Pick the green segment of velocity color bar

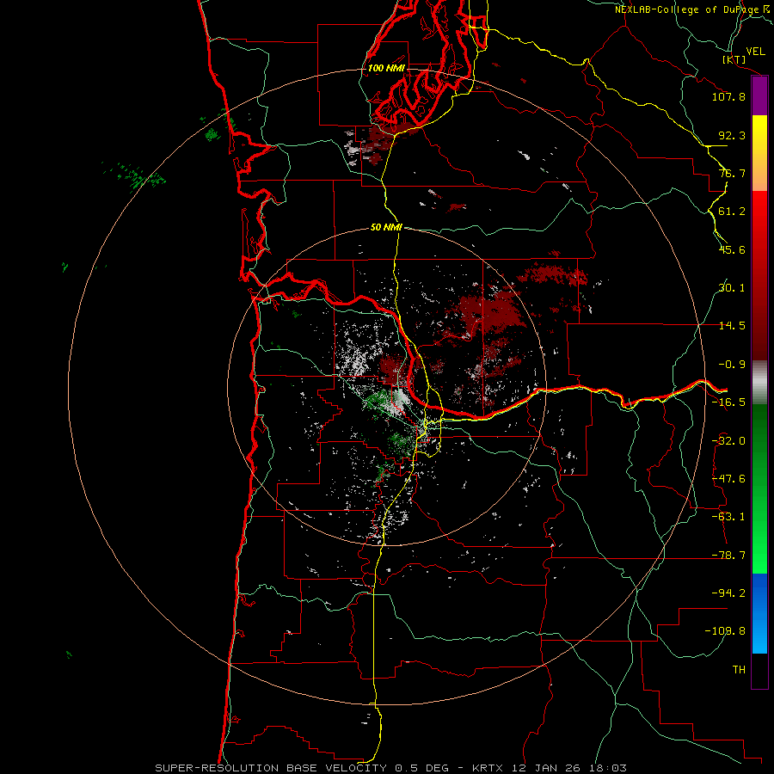[x=759, y=488]
